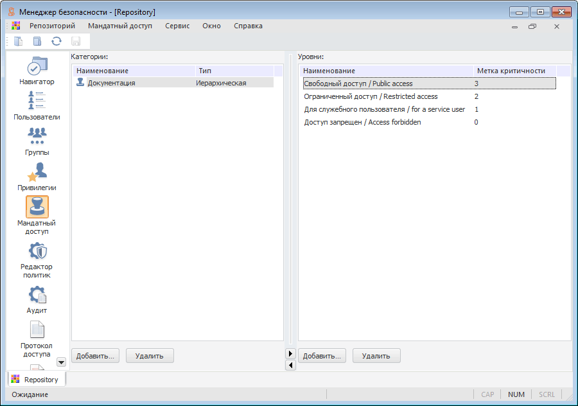Screen dimensions: 578x406
Task: Click the right-pointing splitter arrow
Action: pos(290,353)
